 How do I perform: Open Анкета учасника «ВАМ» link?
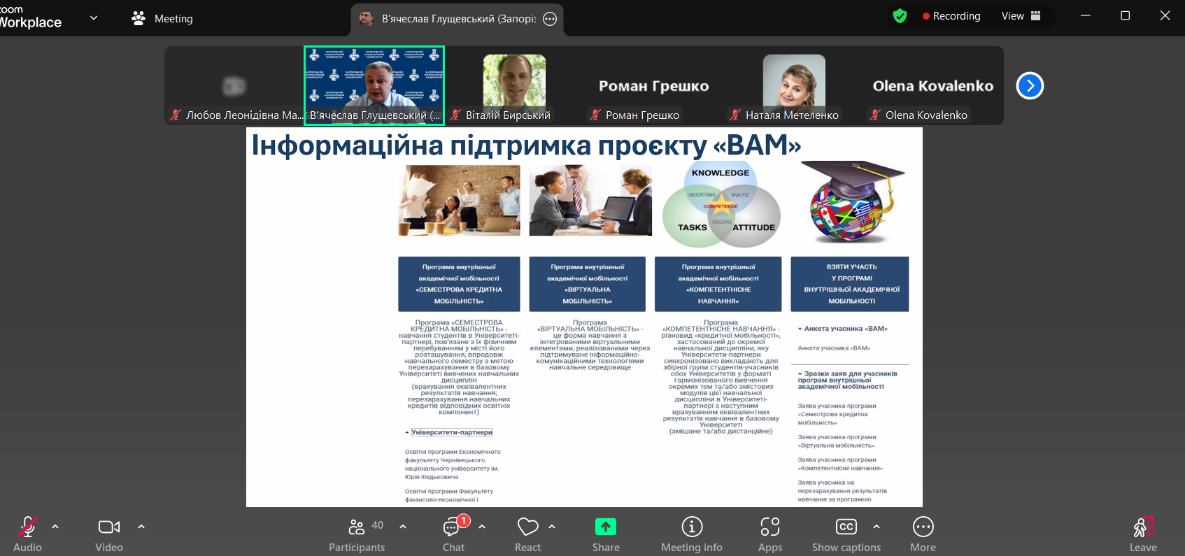tap(834, 348)
